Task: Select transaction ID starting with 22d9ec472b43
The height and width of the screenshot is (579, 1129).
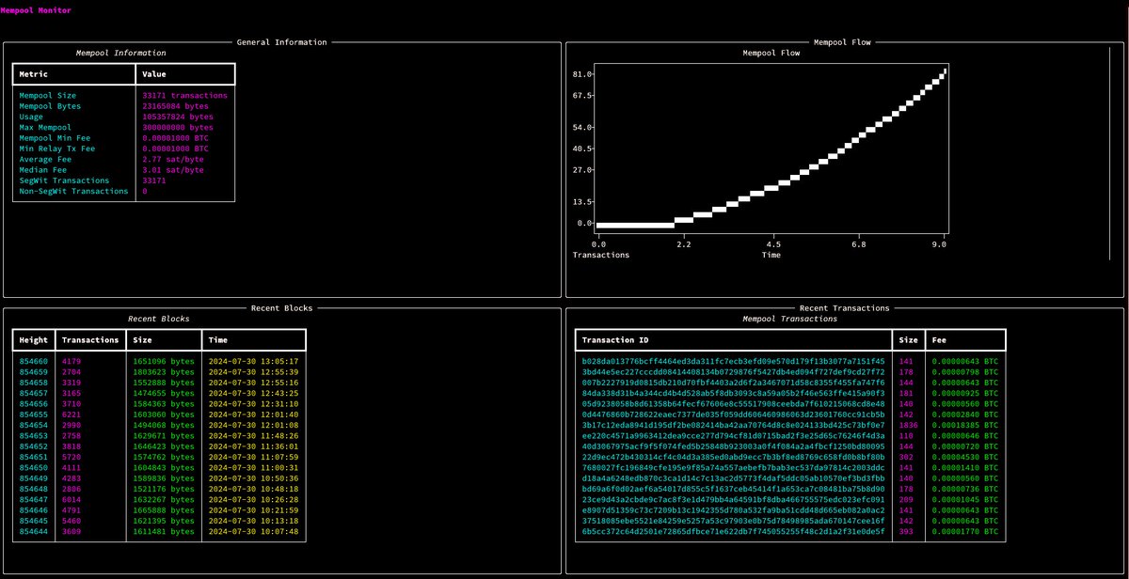Action: 734,457
